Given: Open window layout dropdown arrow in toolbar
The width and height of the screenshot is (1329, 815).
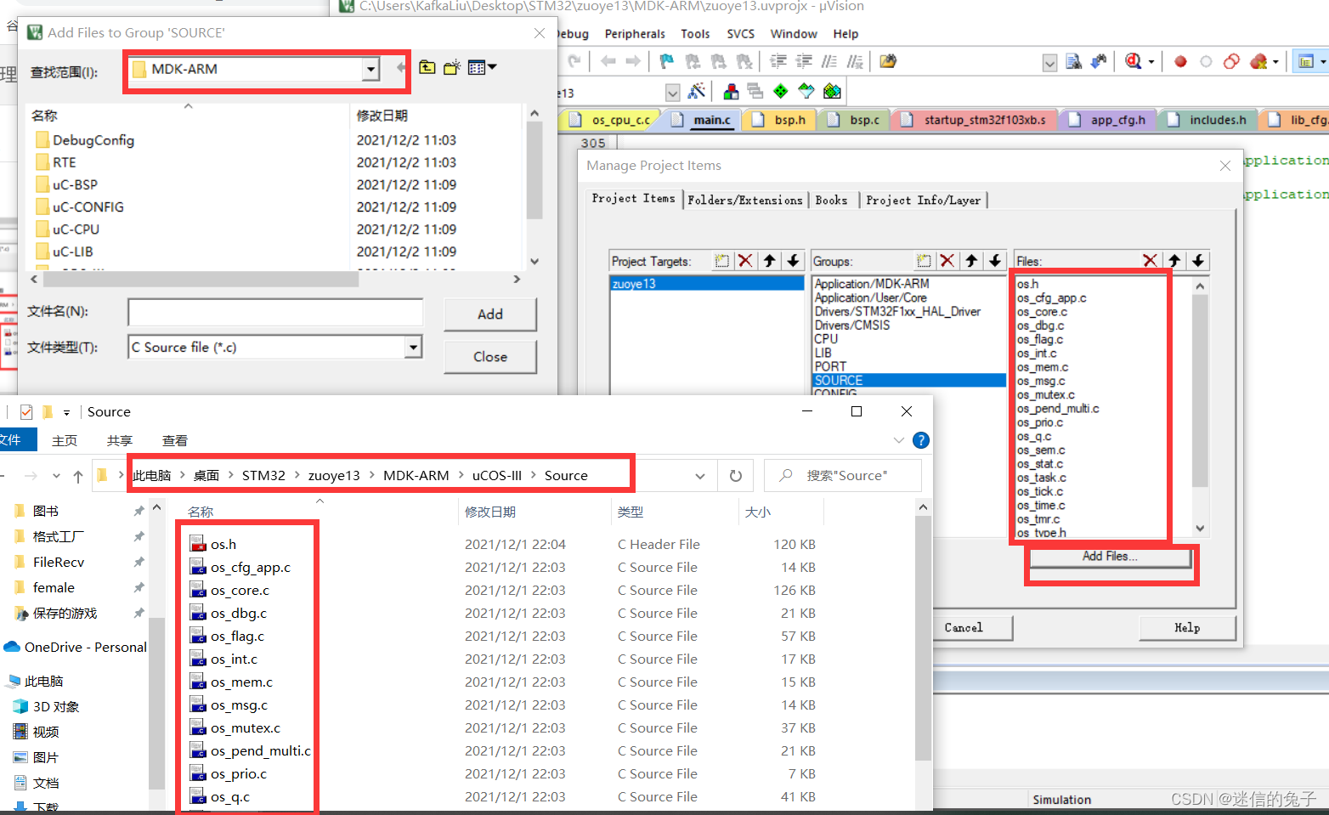Looking at the screenshot, I should coord(1324,61).
